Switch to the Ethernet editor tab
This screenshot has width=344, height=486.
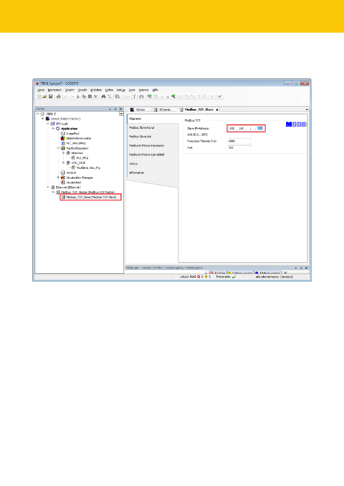tap(165, 110)
